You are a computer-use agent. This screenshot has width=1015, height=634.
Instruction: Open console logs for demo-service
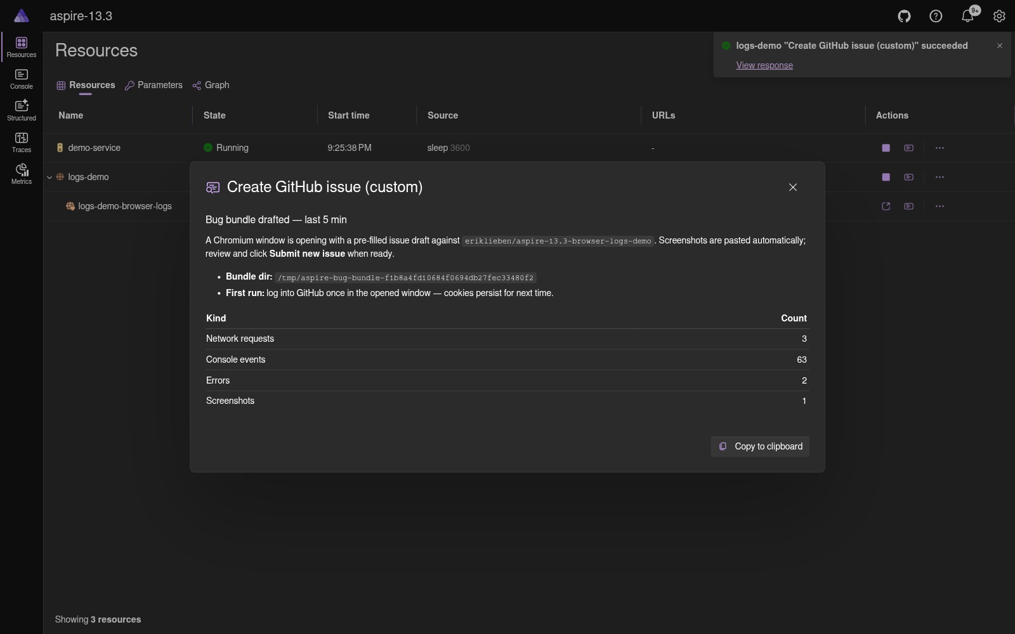(909, 148)
